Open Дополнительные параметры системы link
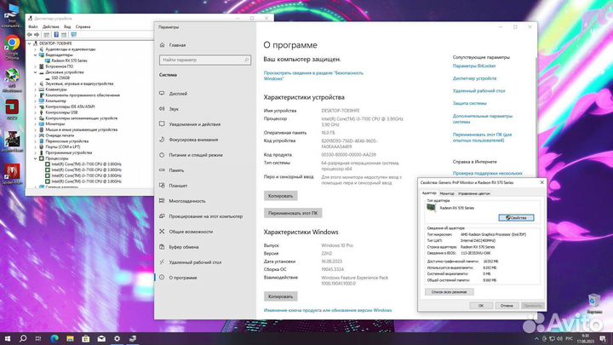The image size is (613, 345). tap(483, 119)
